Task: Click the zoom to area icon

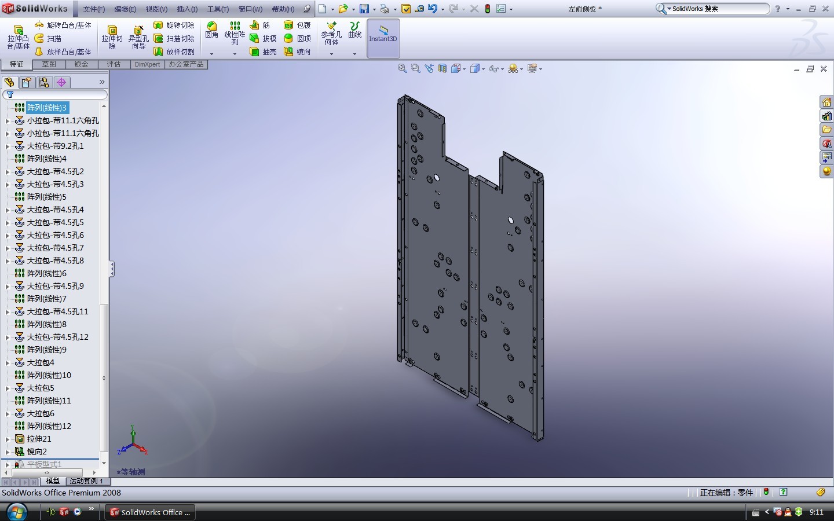Action: 415,68
